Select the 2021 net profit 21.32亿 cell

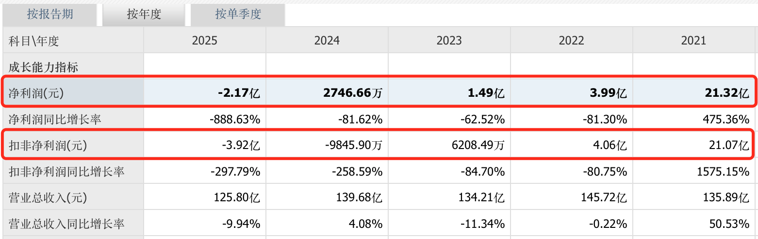click(x=726, y=93)
